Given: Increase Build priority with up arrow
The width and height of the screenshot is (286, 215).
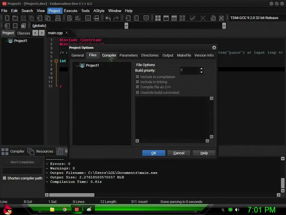Looking at the screenshot, I should 201,69.
